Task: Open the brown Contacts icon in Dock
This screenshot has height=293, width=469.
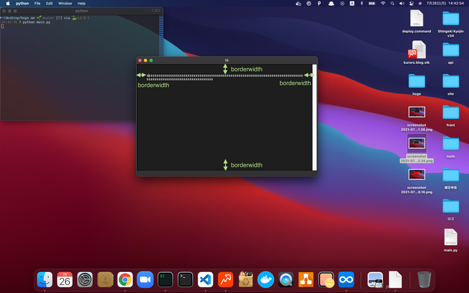Action: (x=105, y=279)
